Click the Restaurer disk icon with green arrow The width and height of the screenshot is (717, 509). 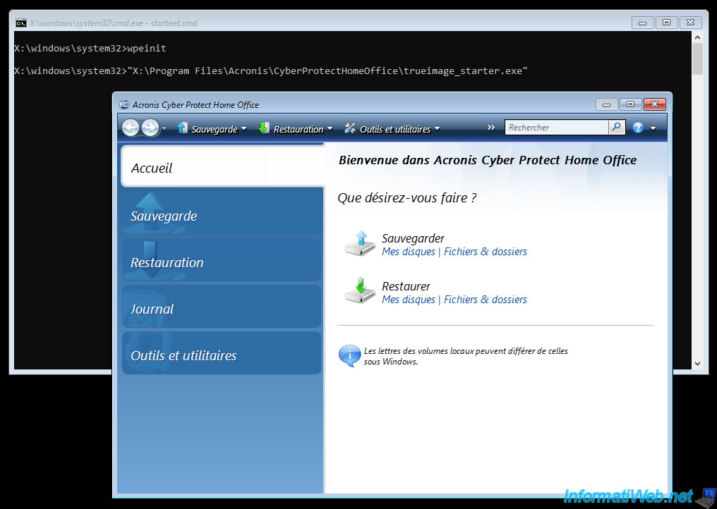coord(360,291)
